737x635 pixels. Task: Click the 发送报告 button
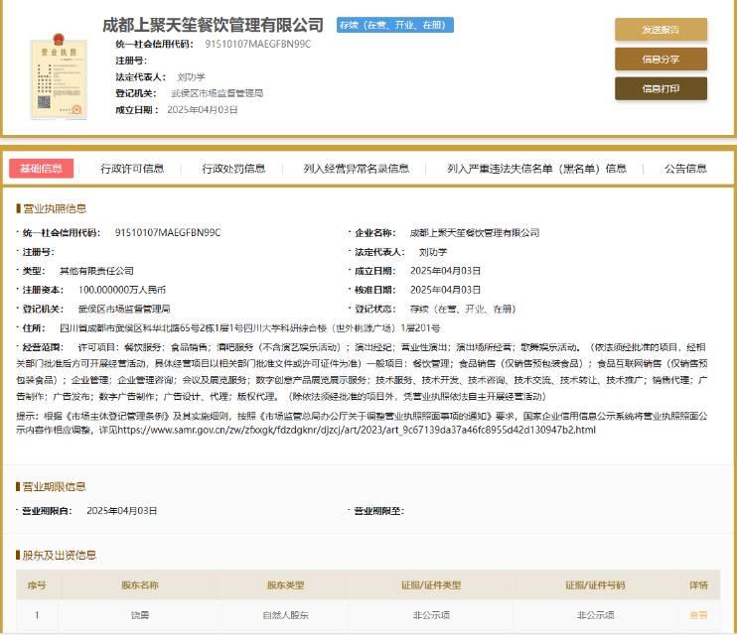pos(661,30)
